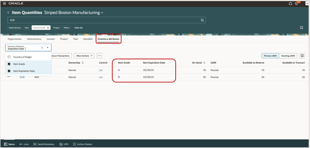Image resolution: width=310 pixels, height=148 pixels.
Task: Click the search magnifier icon
Action: (202, 20)
